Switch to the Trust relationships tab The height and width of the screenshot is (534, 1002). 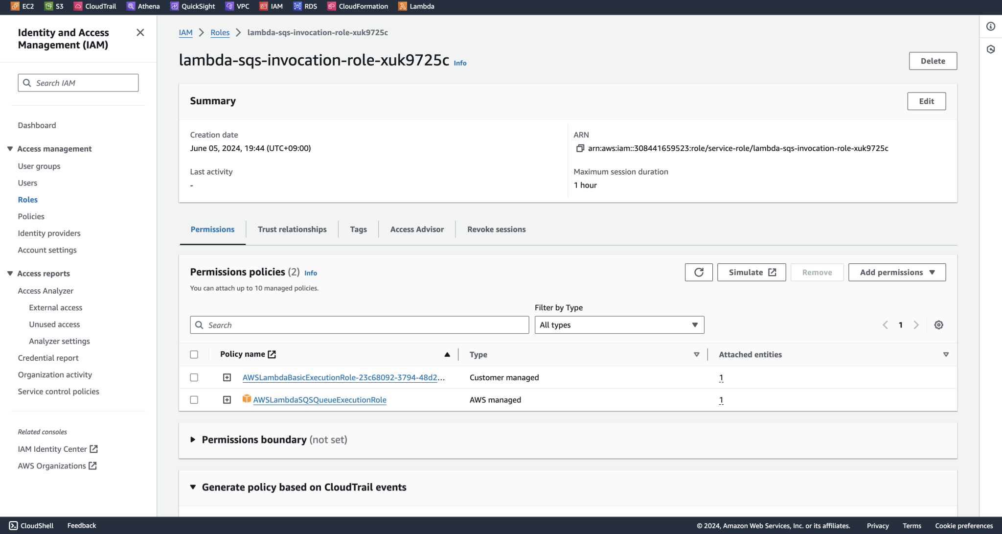pos(292,229)
